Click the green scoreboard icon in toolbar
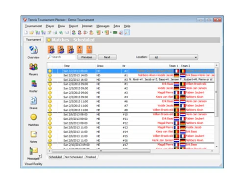 click(115, 32)
